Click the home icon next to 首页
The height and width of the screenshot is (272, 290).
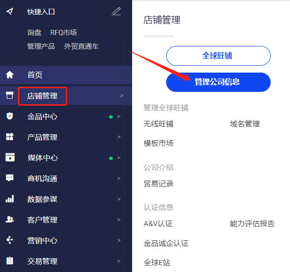tap(10, 75)
